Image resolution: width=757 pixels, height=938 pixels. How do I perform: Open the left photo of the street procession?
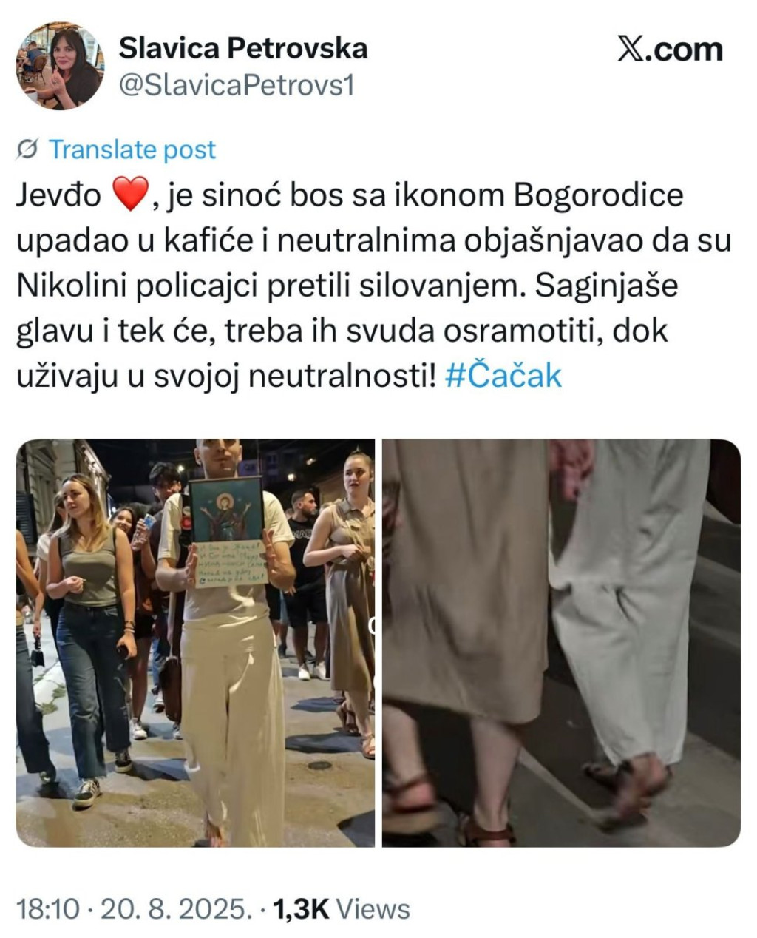point(195,643)
